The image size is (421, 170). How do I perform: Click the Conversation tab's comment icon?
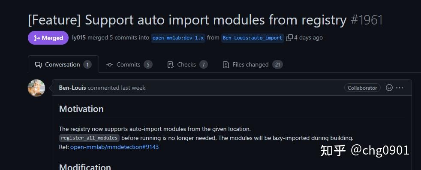[39, 64]
